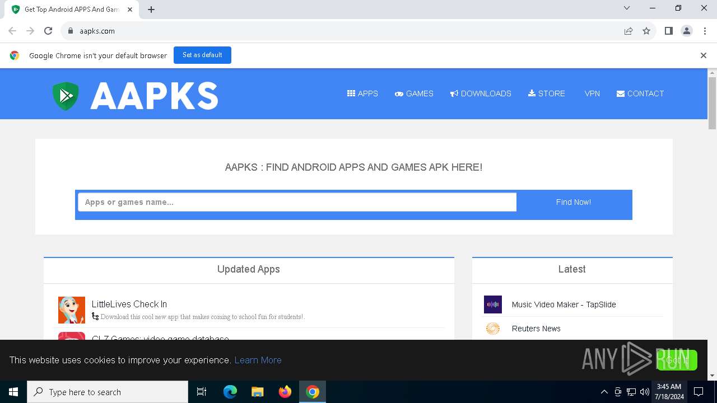Open the cookie Learn More link

tap(258, 360)
